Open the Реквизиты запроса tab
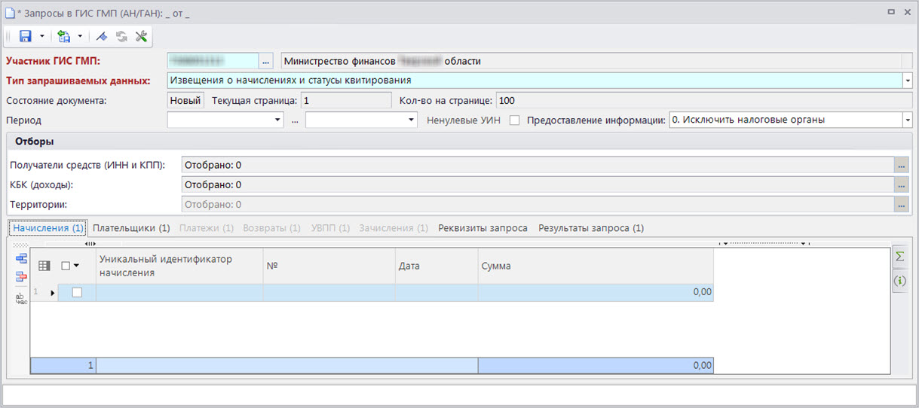919x408 pixels. (482, 228)
